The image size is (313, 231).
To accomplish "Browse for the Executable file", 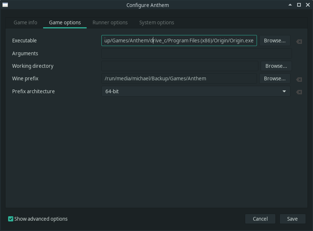I will (275, 41).
